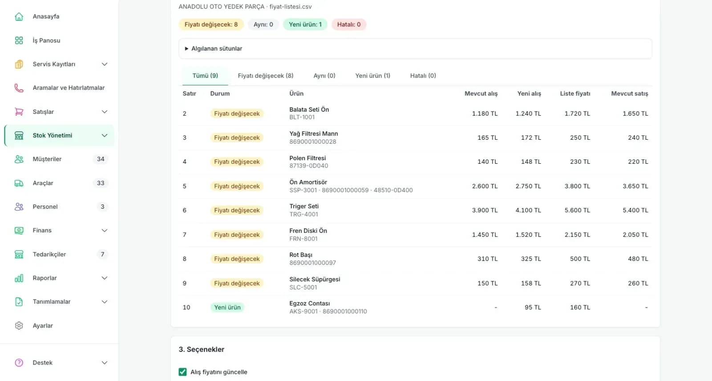The height and width of the screenshot is (381, 712).
Task: Click the Satışlar shopping cart icon
Action: (19, 112)
